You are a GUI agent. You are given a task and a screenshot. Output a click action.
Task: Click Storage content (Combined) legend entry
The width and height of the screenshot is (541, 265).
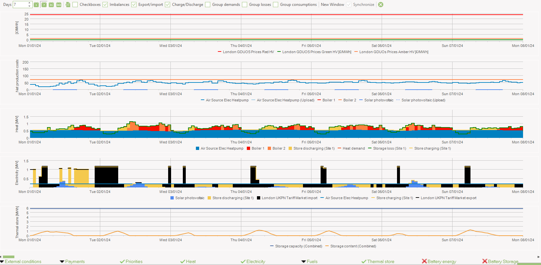pyautogui.click(x=351, y=246)
